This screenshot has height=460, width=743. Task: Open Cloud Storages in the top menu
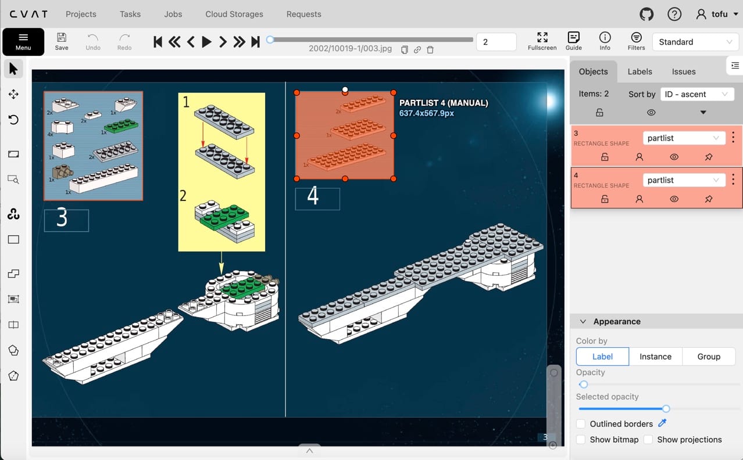(x=234, y=14)
